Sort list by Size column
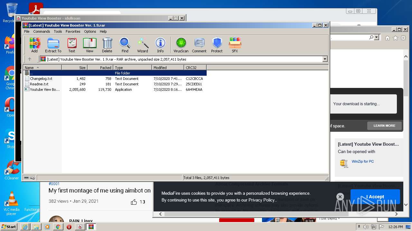 (x=74, y=67)
